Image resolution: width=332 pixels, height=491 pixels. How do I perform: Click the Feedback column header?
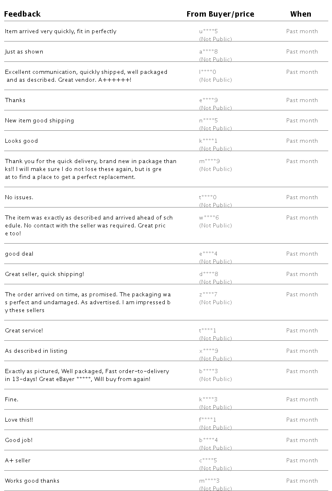tap(22, 14)
